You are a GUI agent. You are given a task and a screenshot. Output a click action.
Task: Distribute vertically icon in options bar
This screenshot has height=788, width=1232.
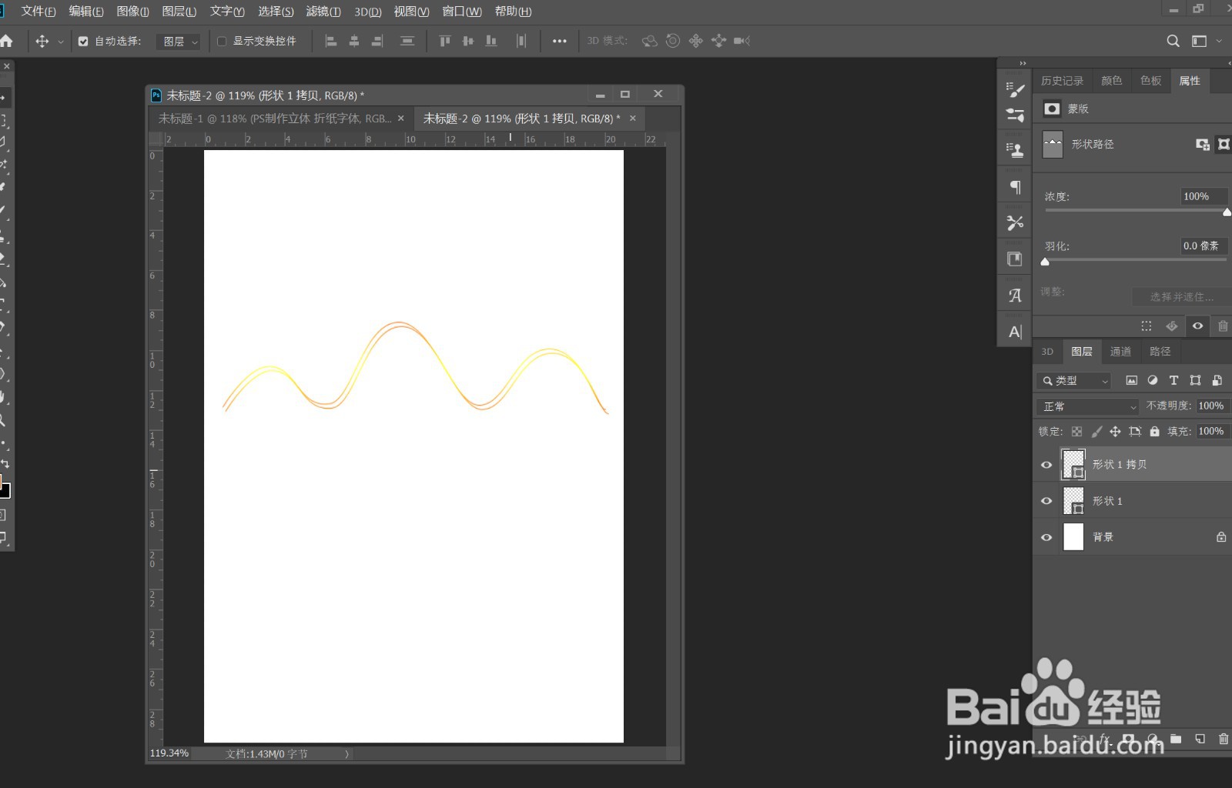[407, 41]
